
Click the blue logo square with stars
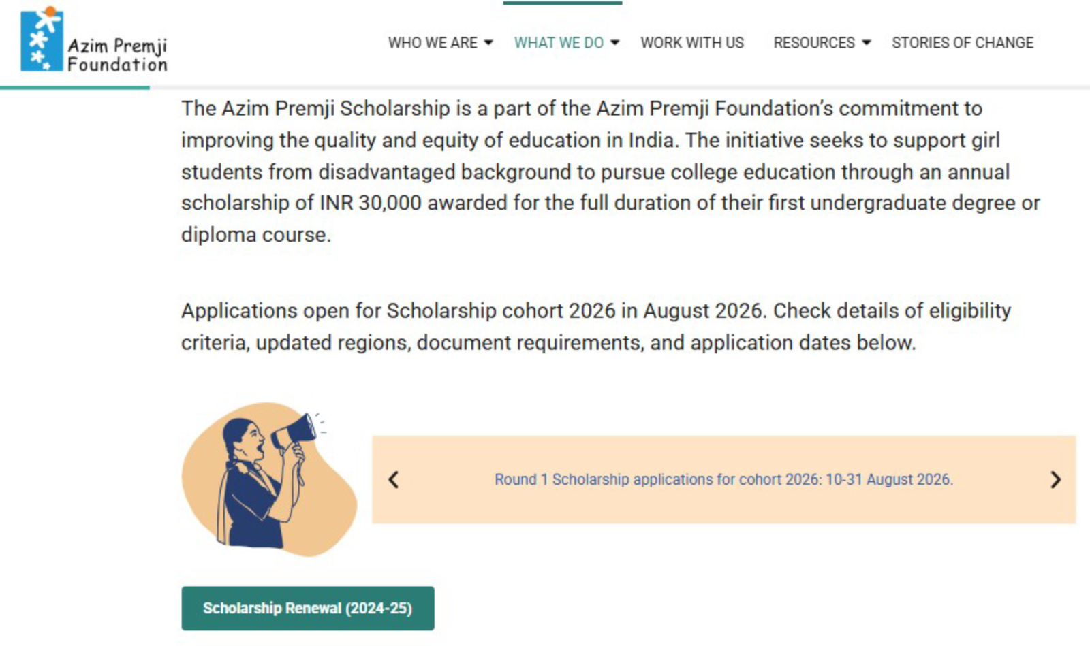click(42, 39)
